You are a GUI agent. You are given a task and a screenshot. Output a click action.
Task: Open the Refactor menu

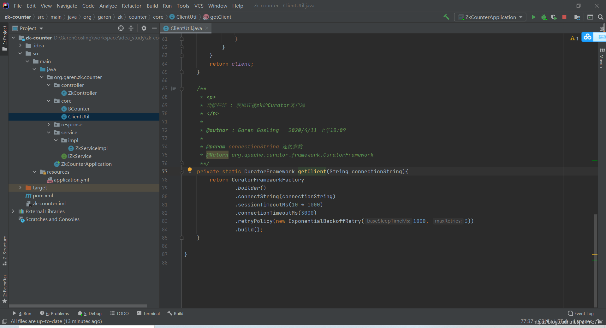click(132, 6)
